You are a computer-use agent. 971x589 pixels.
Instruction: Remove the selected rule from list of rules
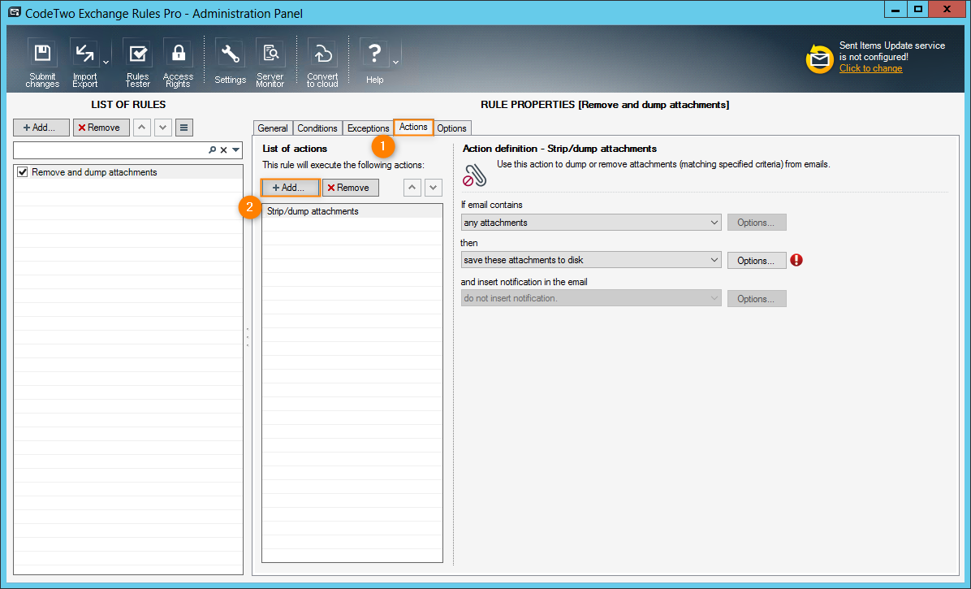click(x=101, y=128)
